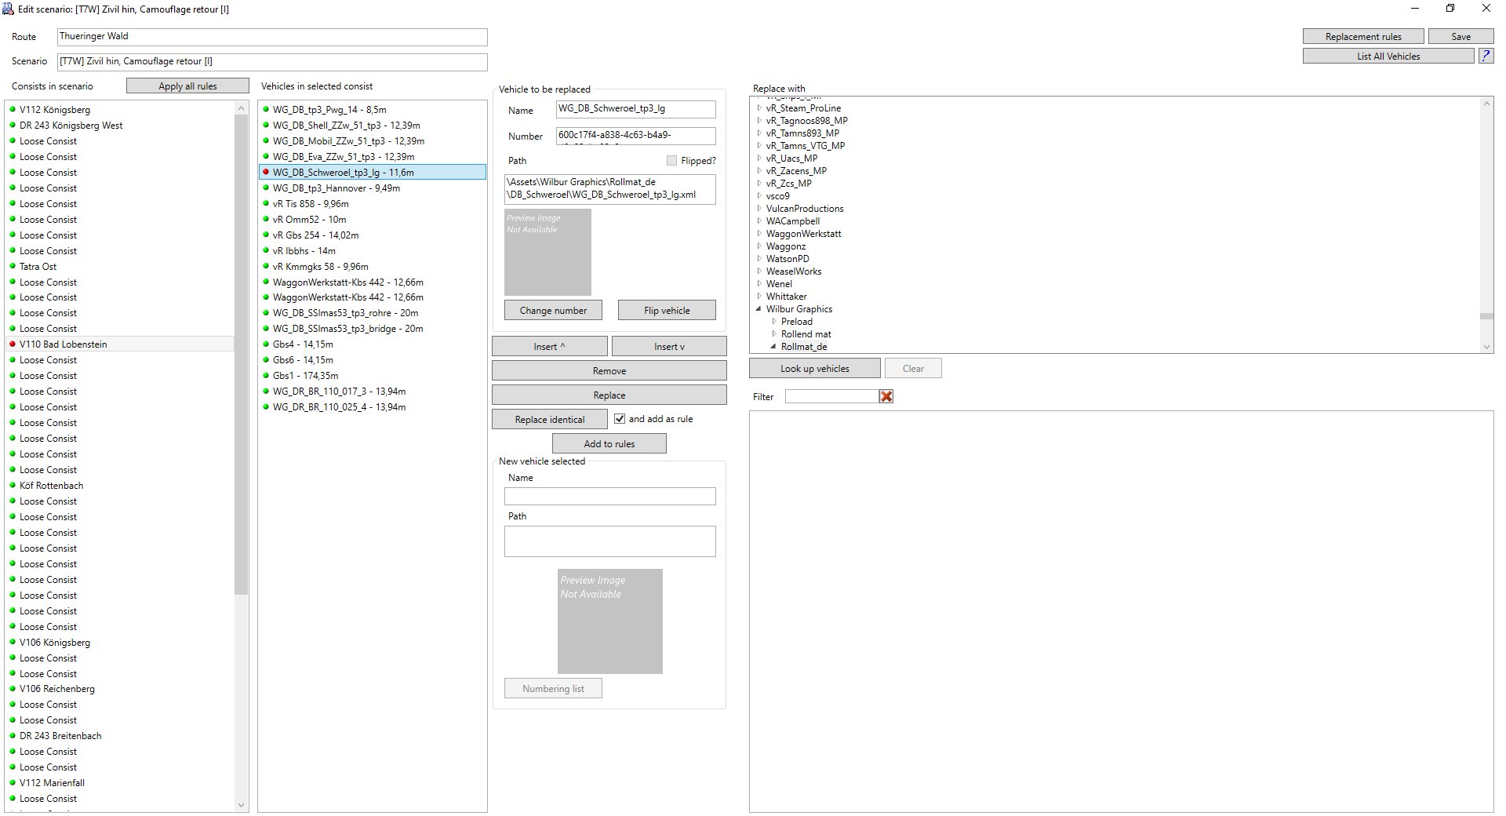
Task: Click the new vehicle preview placeholder
Action: (x=609, y=621)
